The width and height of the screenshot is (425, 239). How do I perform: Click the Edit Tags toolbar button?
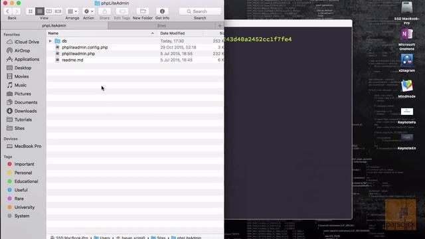tap(122, 11)
